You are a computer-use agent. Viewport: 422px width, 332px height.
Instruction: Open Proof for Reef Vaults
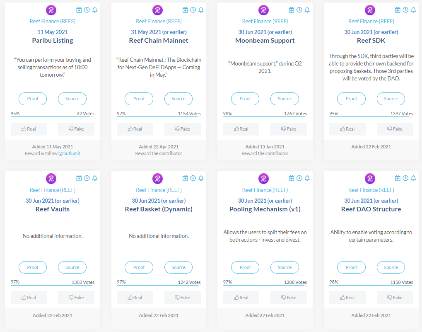pos(33,267)
